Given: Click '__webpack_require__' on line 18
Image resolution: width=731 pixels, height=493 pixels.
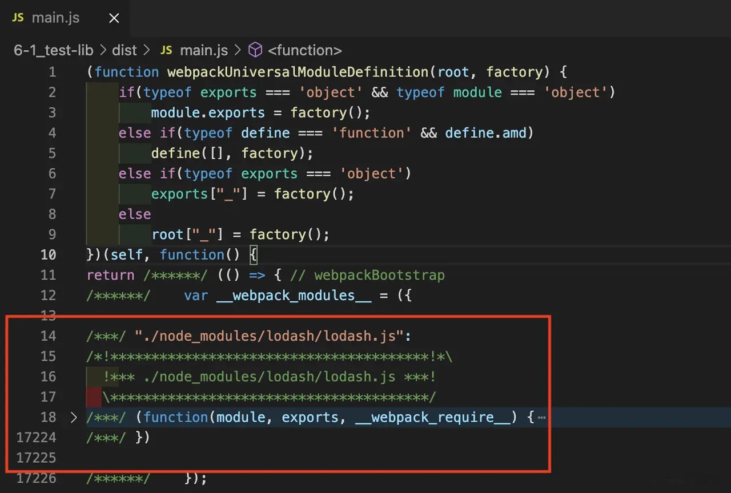Looking at the screenshot, I should [432, 418].
